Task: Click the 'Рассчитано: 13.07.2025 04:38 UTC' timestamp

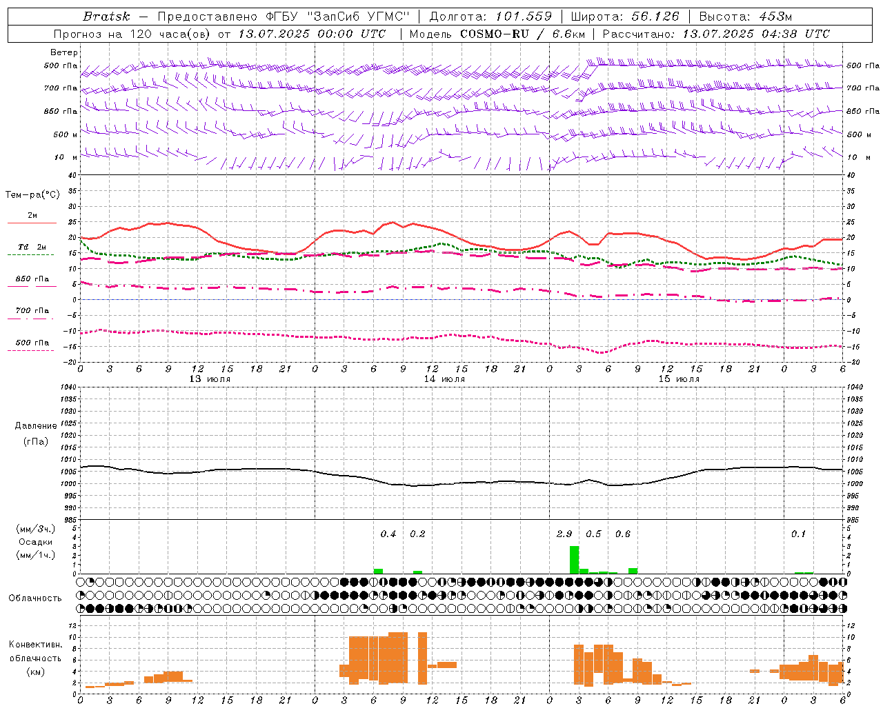Action: coord(716,34)
